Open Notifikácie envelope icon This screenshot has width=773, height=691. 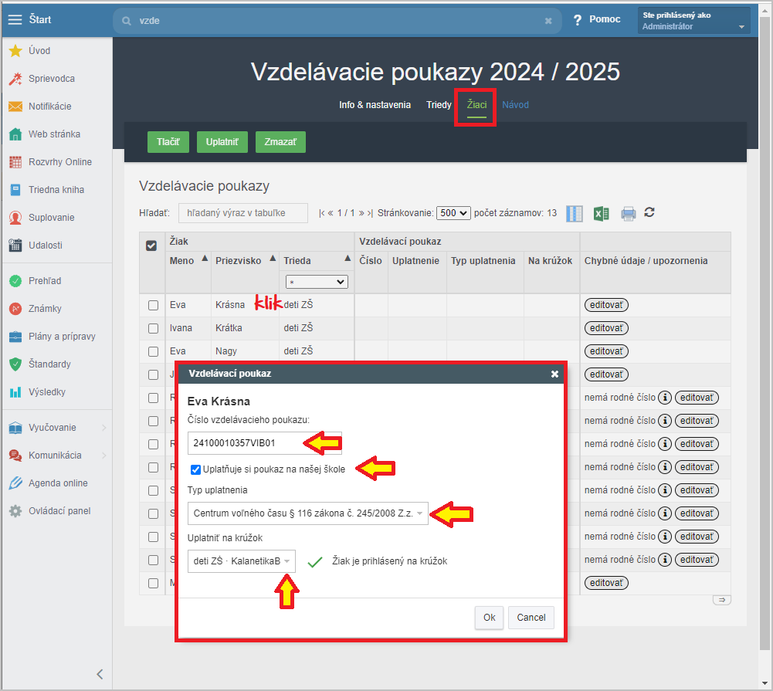15,107
